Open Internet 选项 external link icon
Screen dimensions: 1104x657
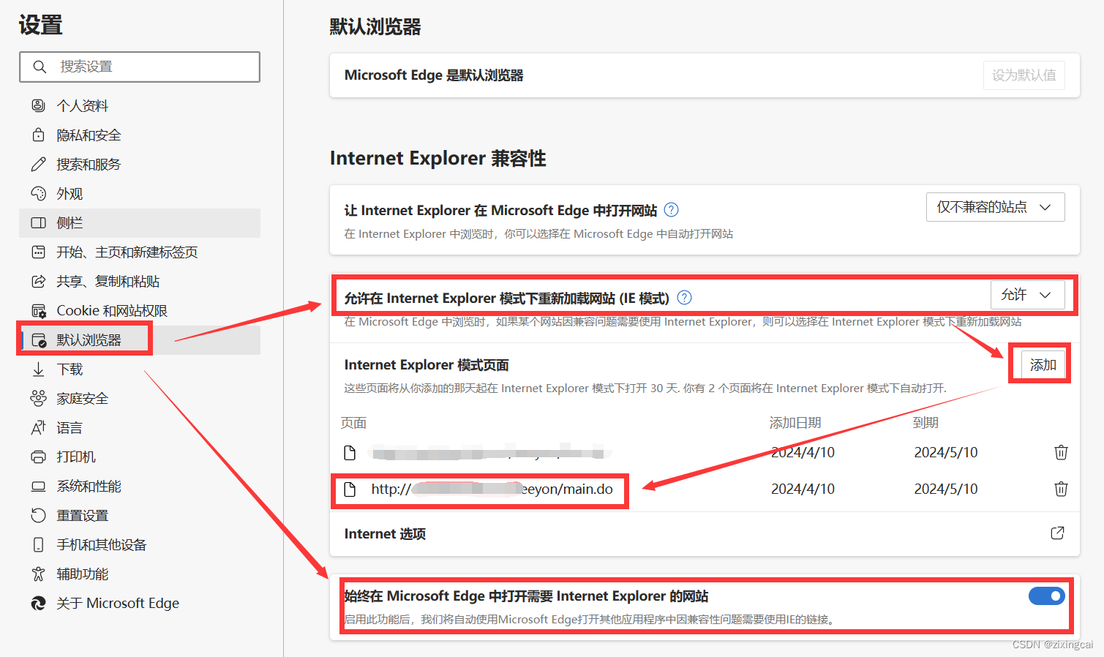1057,533
